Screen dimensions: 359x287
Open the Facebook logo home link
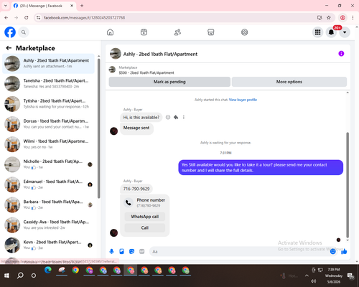coord(10,32)
